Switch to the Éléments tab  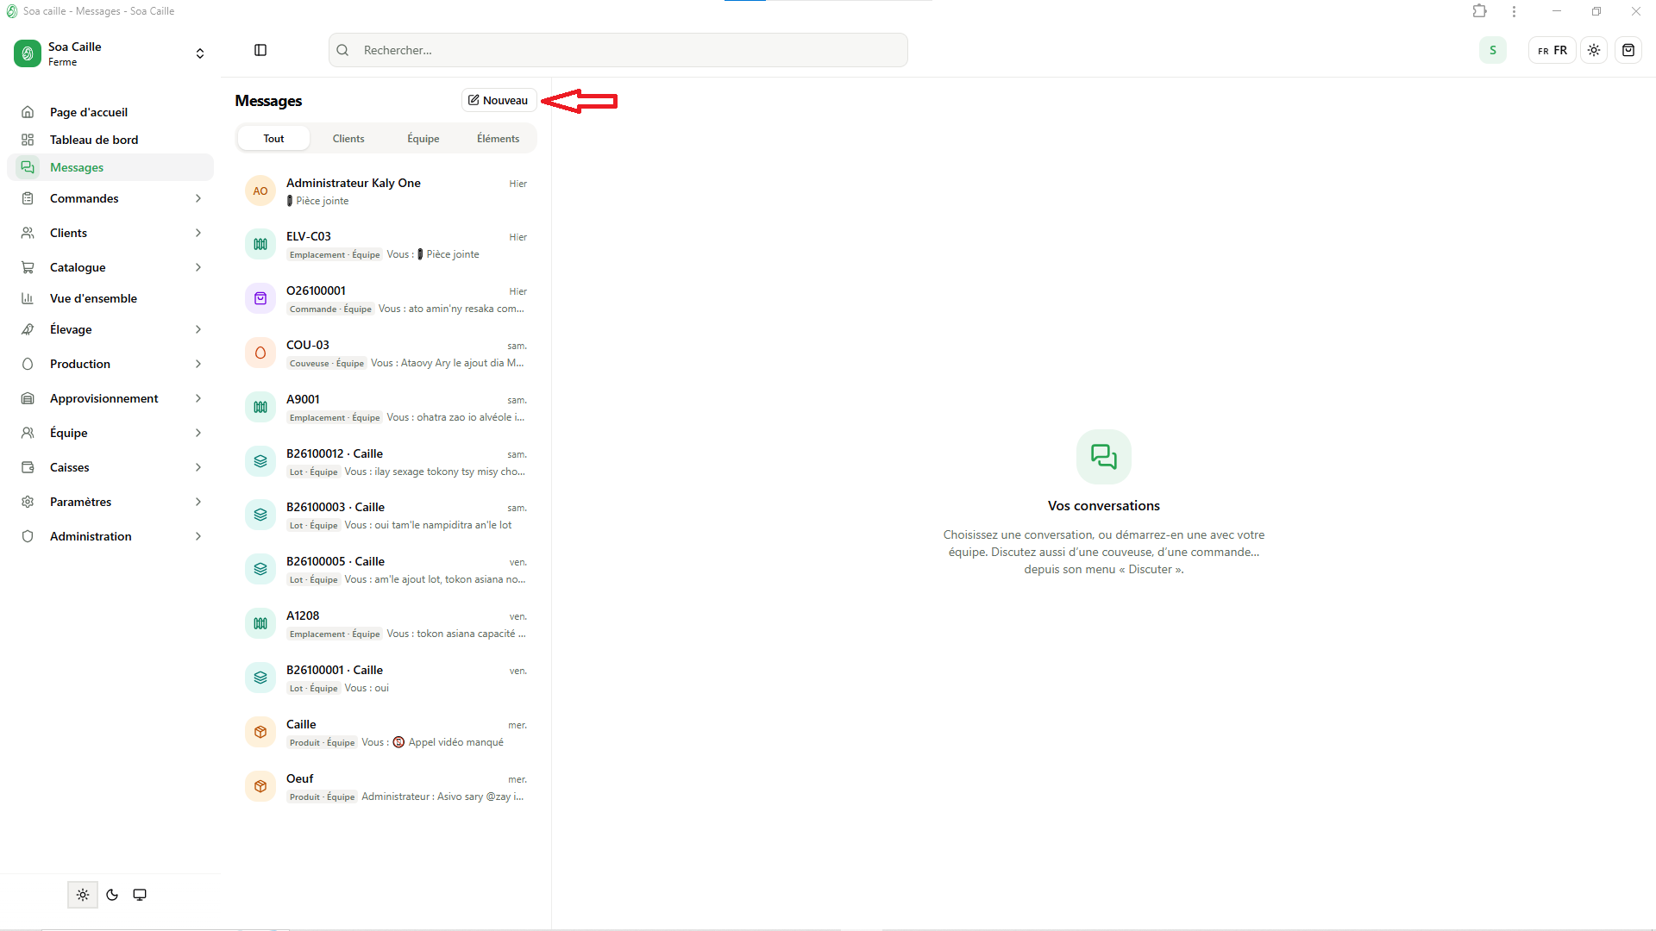tap(498, 139)
